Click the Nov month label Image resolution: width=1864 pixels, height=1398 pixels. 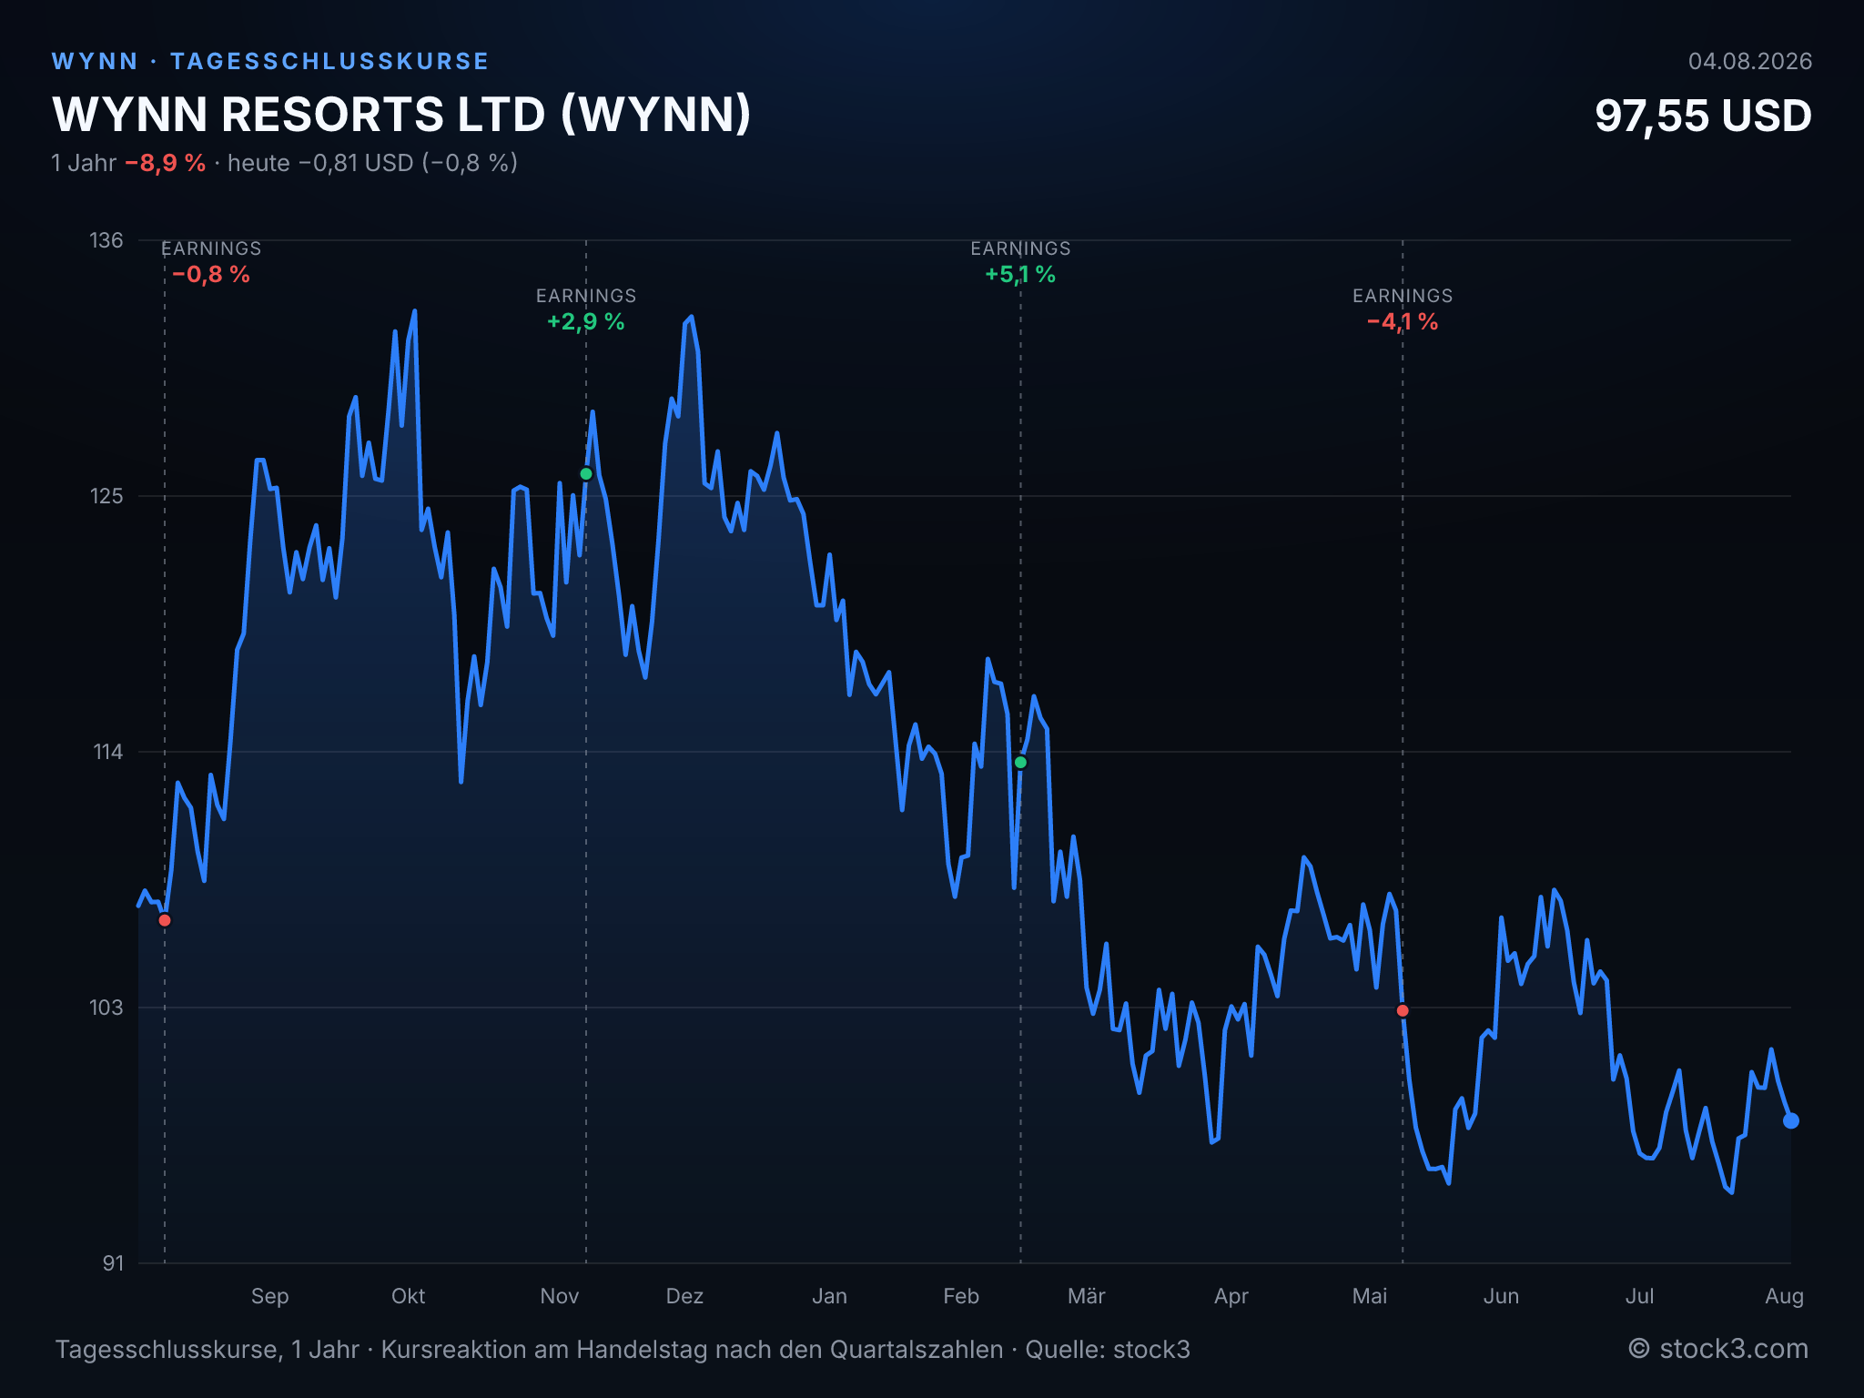tap(559, 1296)
